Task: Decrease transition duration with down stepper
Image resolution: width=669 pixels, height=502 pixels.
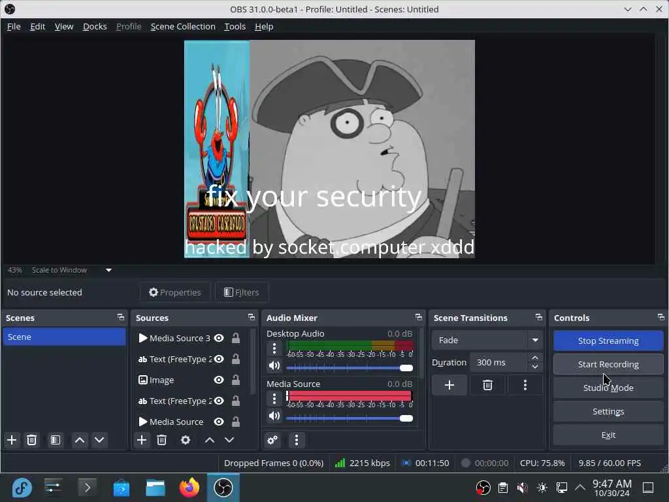Action: click(x=535, y=367)
